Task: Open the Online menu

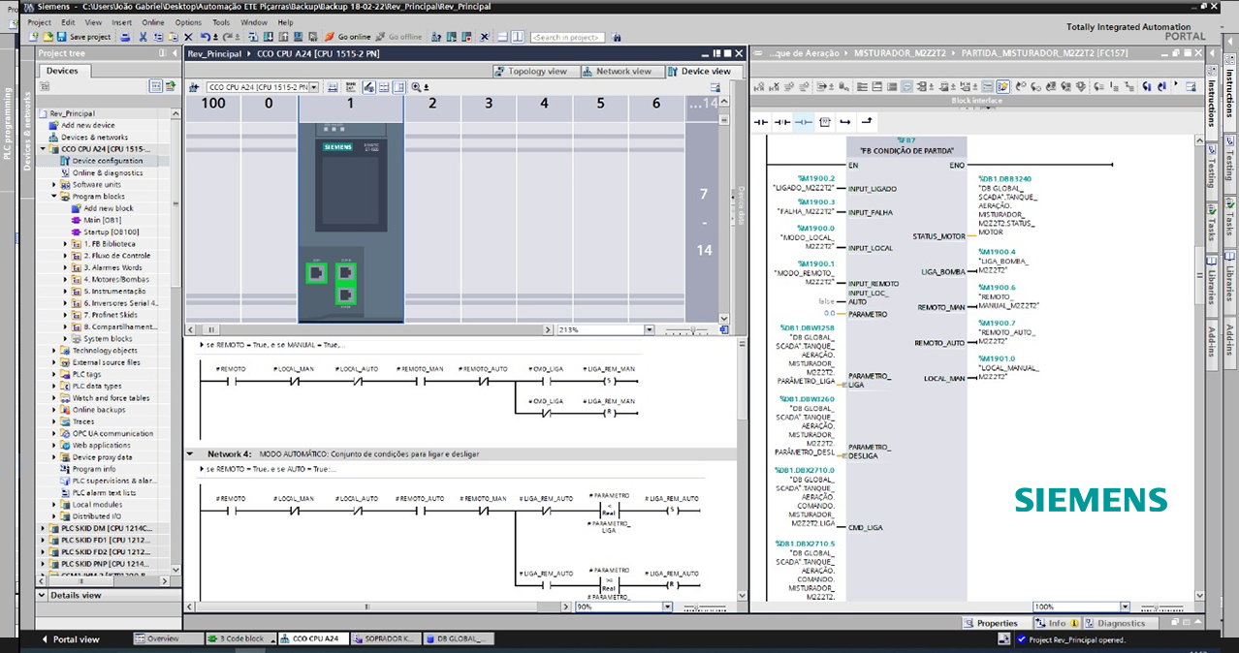Action: coord(153,22)
